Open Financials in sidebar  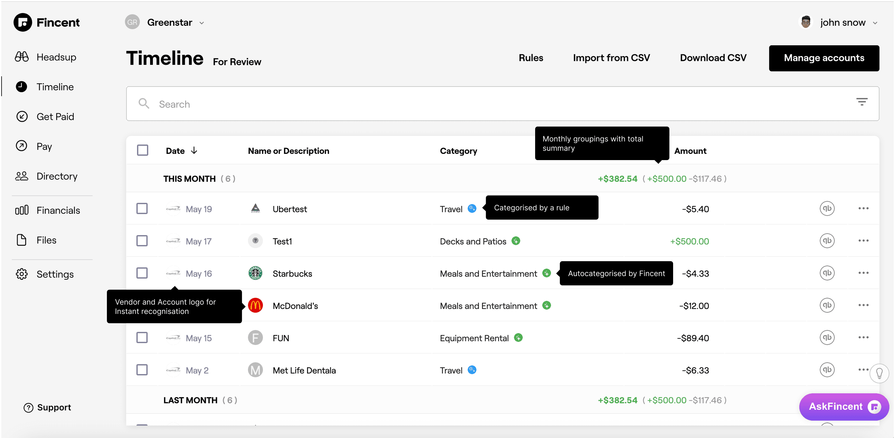[47, 210]
